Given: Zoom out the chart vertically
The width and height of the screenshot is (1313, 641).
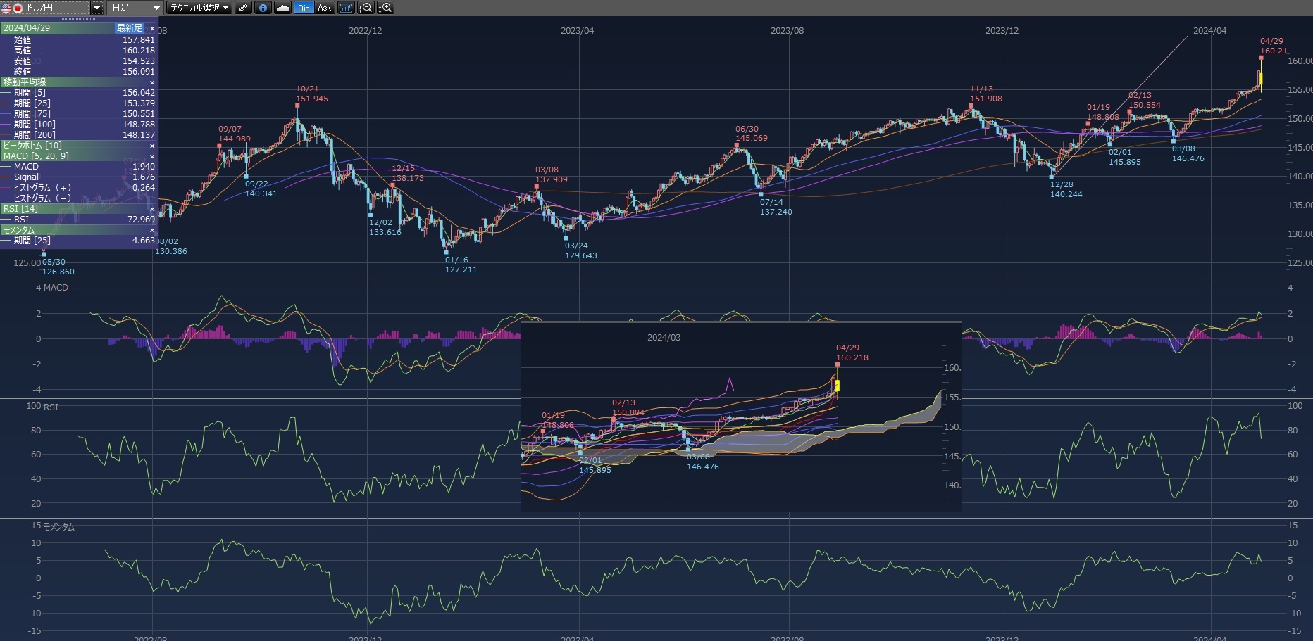Looking at the screenshot, I should [366, 8].
